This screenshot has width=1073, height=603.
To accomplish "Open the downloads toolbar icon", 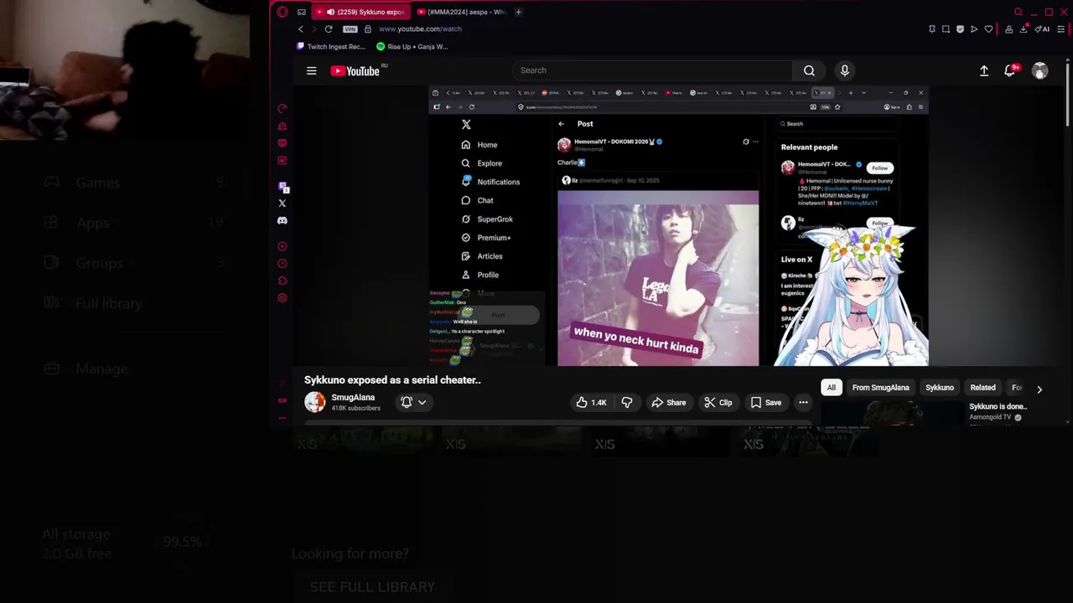I will (x=1024, y=29).
